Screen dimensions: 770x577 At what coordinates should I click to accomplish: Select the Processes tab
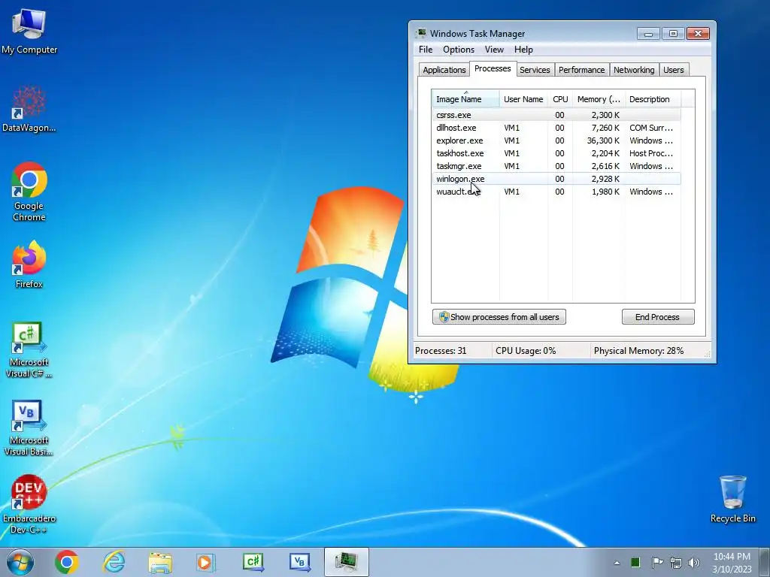493,68
